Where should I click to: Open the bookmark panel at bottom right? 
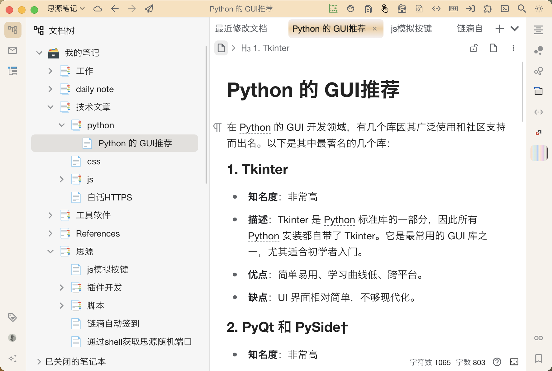pyautogui.click(x=539, y=359)
